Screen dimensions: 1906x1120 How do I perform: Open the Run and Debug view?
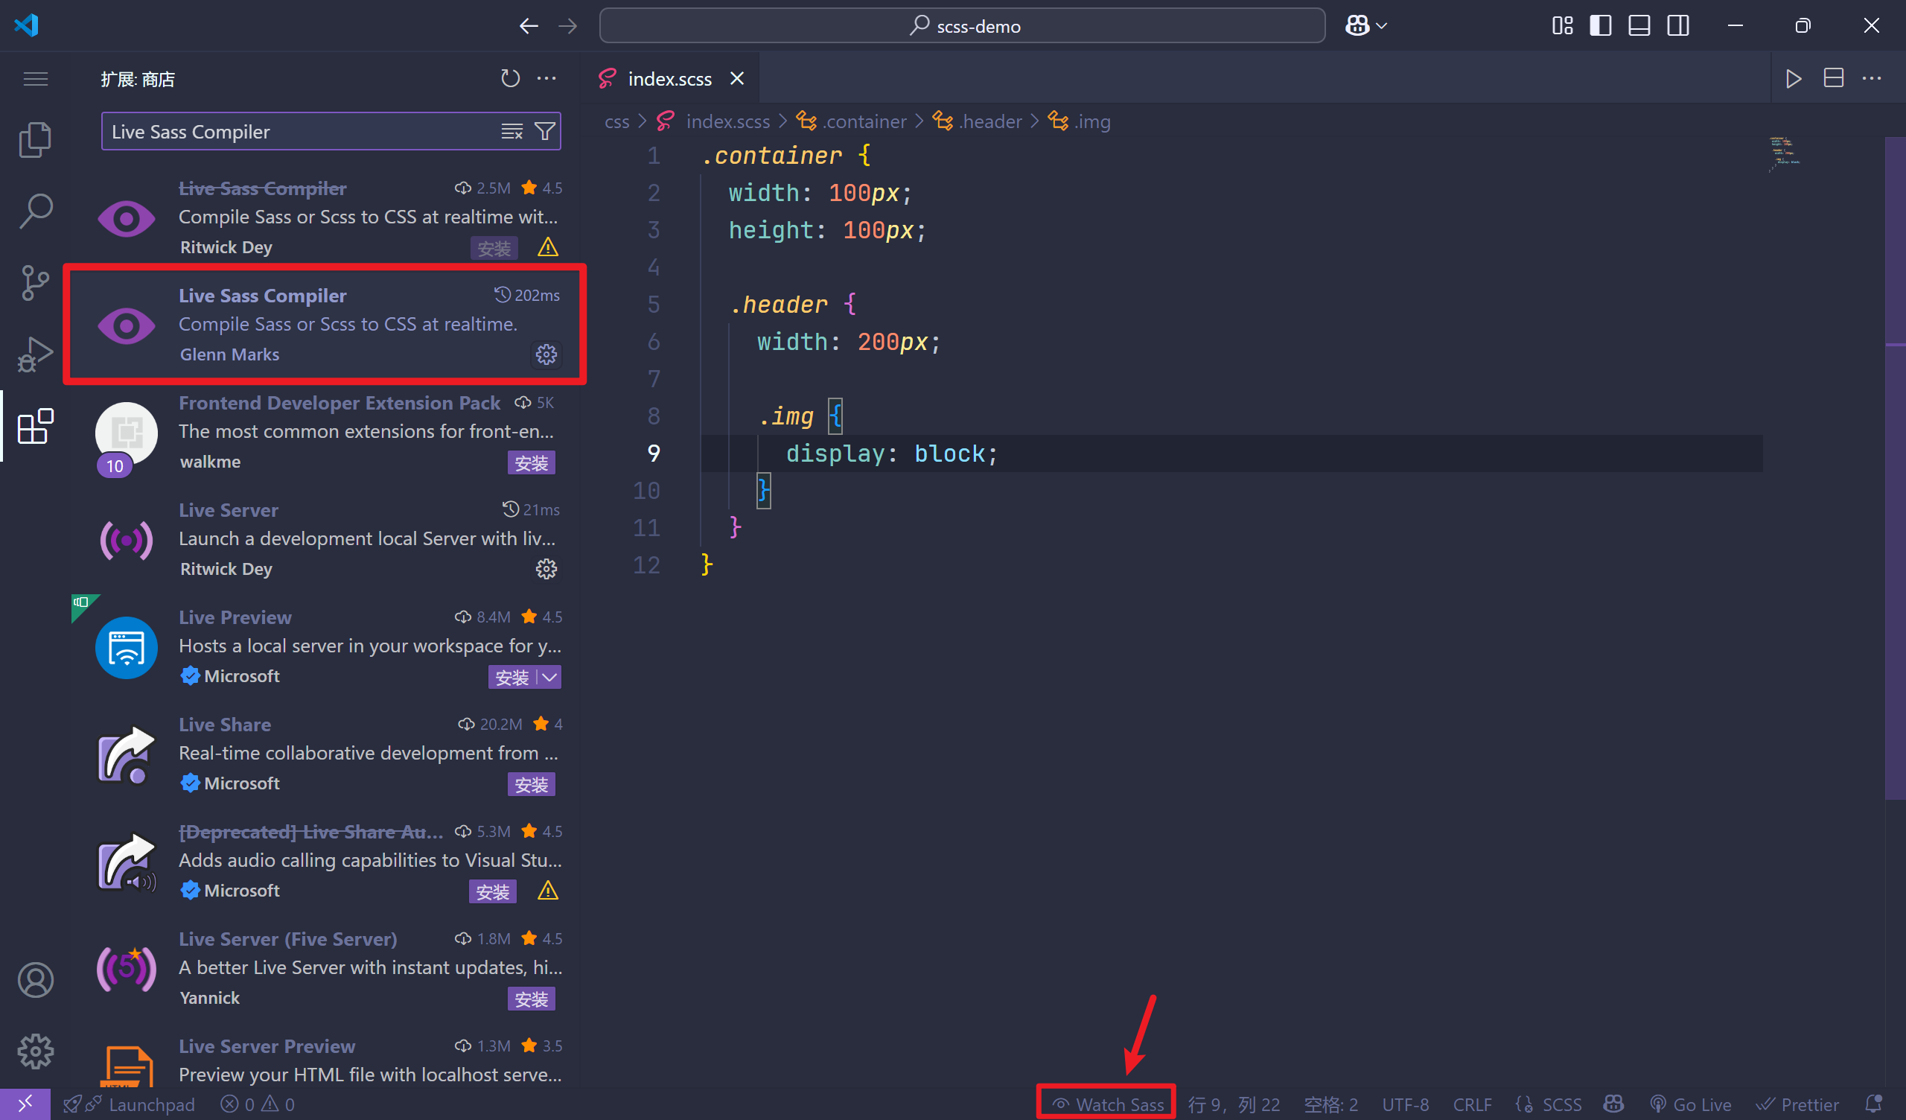click(x=36, y=354)
